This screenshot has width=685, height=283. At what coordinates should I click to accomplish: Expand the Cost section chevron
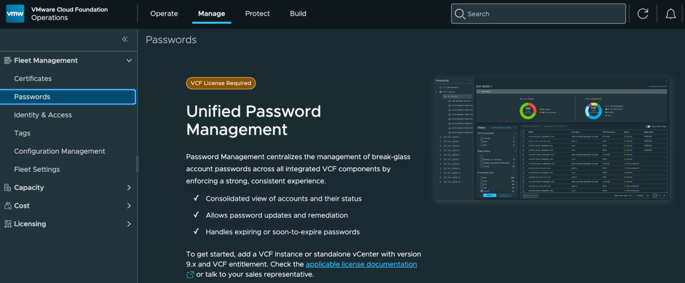click(129, 206)
